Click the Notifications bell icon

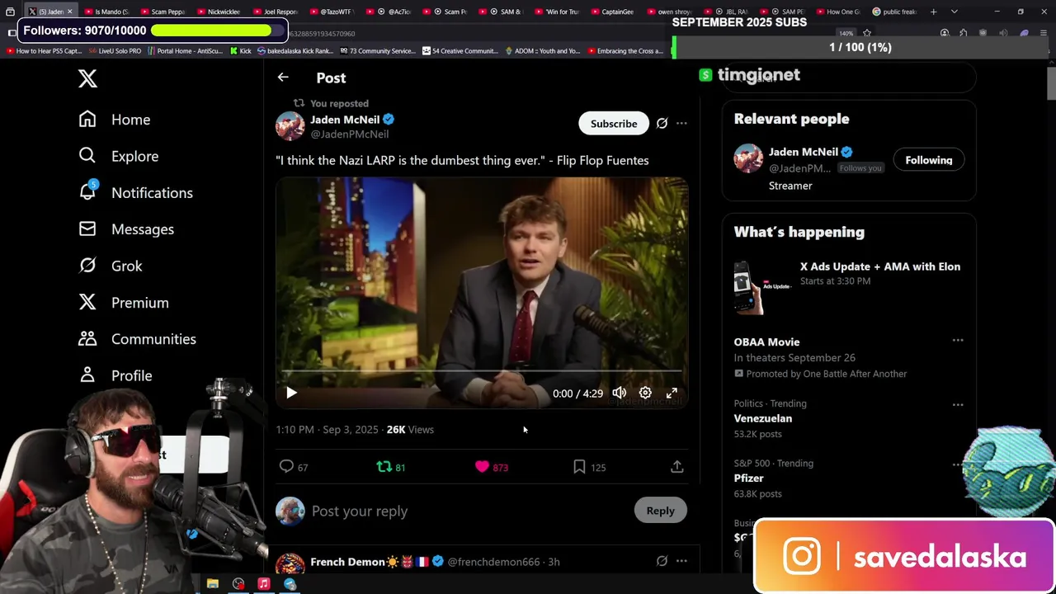[x=87, y=191]
